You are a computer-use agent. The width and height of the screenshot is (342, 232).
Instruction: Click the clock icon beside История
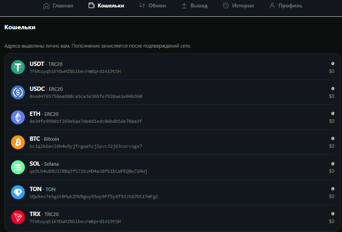click(x=226, y=6)
